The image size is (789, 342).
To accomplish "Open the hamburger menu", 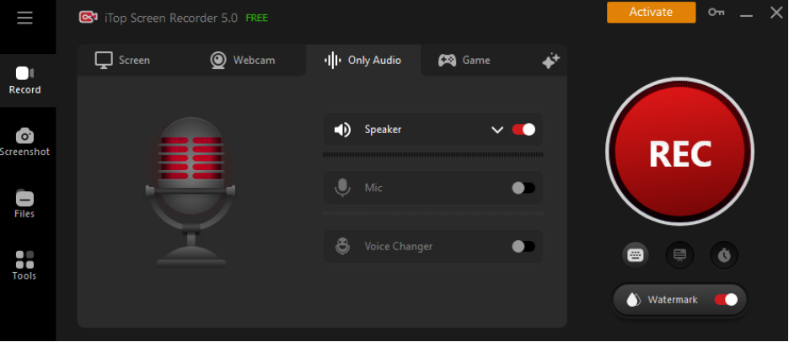I will click(x=24, y=18).
